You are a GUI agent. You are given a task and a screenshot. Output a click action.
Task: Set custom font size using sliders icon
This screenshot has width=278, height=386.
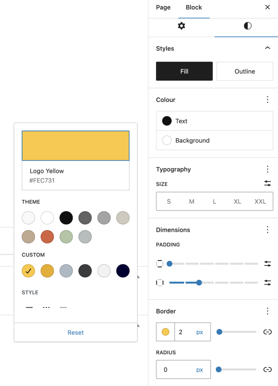coord(267,184)
